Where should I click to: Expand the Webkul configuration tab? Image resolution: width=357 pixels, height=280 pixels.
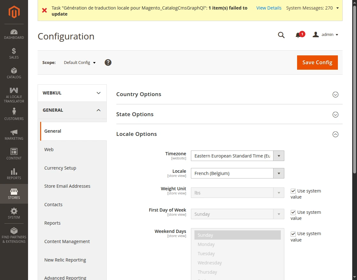72,93
